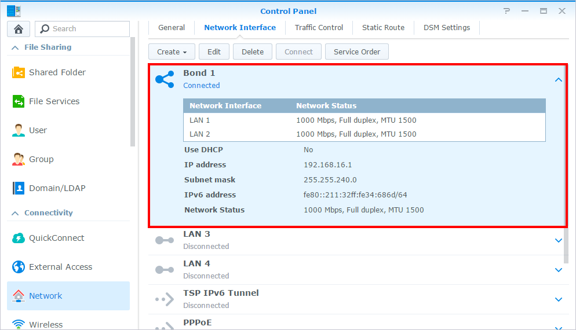Viewport: 576px width, 330px height.
Task: Click the Network house icon
Action: click(x=19, y=296)
